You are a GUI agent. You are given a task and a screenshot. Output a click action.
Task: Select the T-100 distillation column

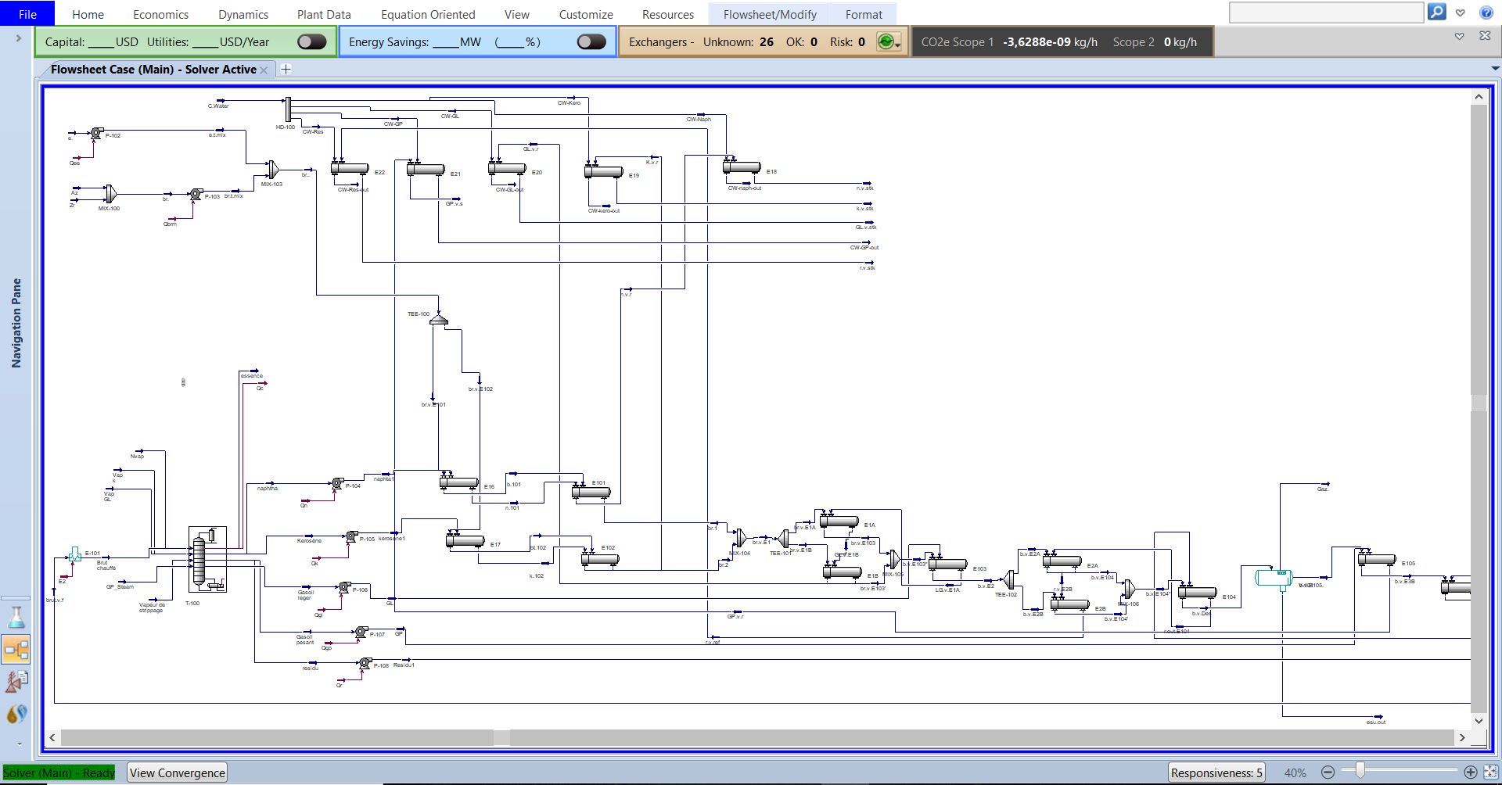click(x=207, y=560)
